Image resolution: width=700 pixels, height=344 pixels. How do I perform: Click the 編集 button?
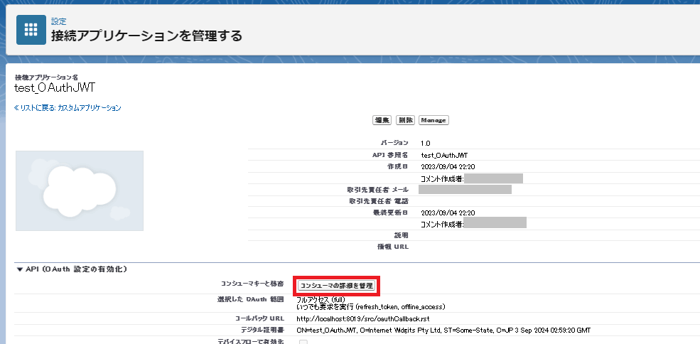382,120
